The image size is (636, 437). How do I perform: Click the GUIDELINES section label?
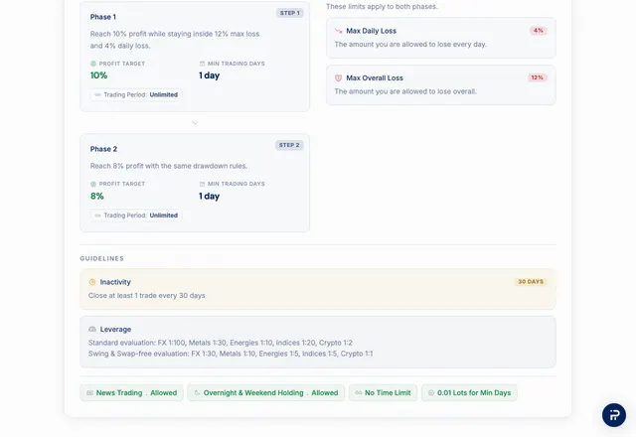(101, 258)
